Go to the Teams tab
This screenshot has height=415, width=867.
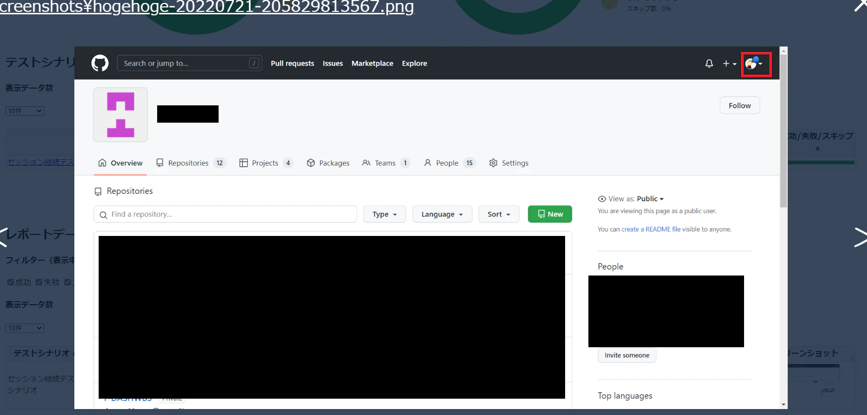(x=386, y=163)
